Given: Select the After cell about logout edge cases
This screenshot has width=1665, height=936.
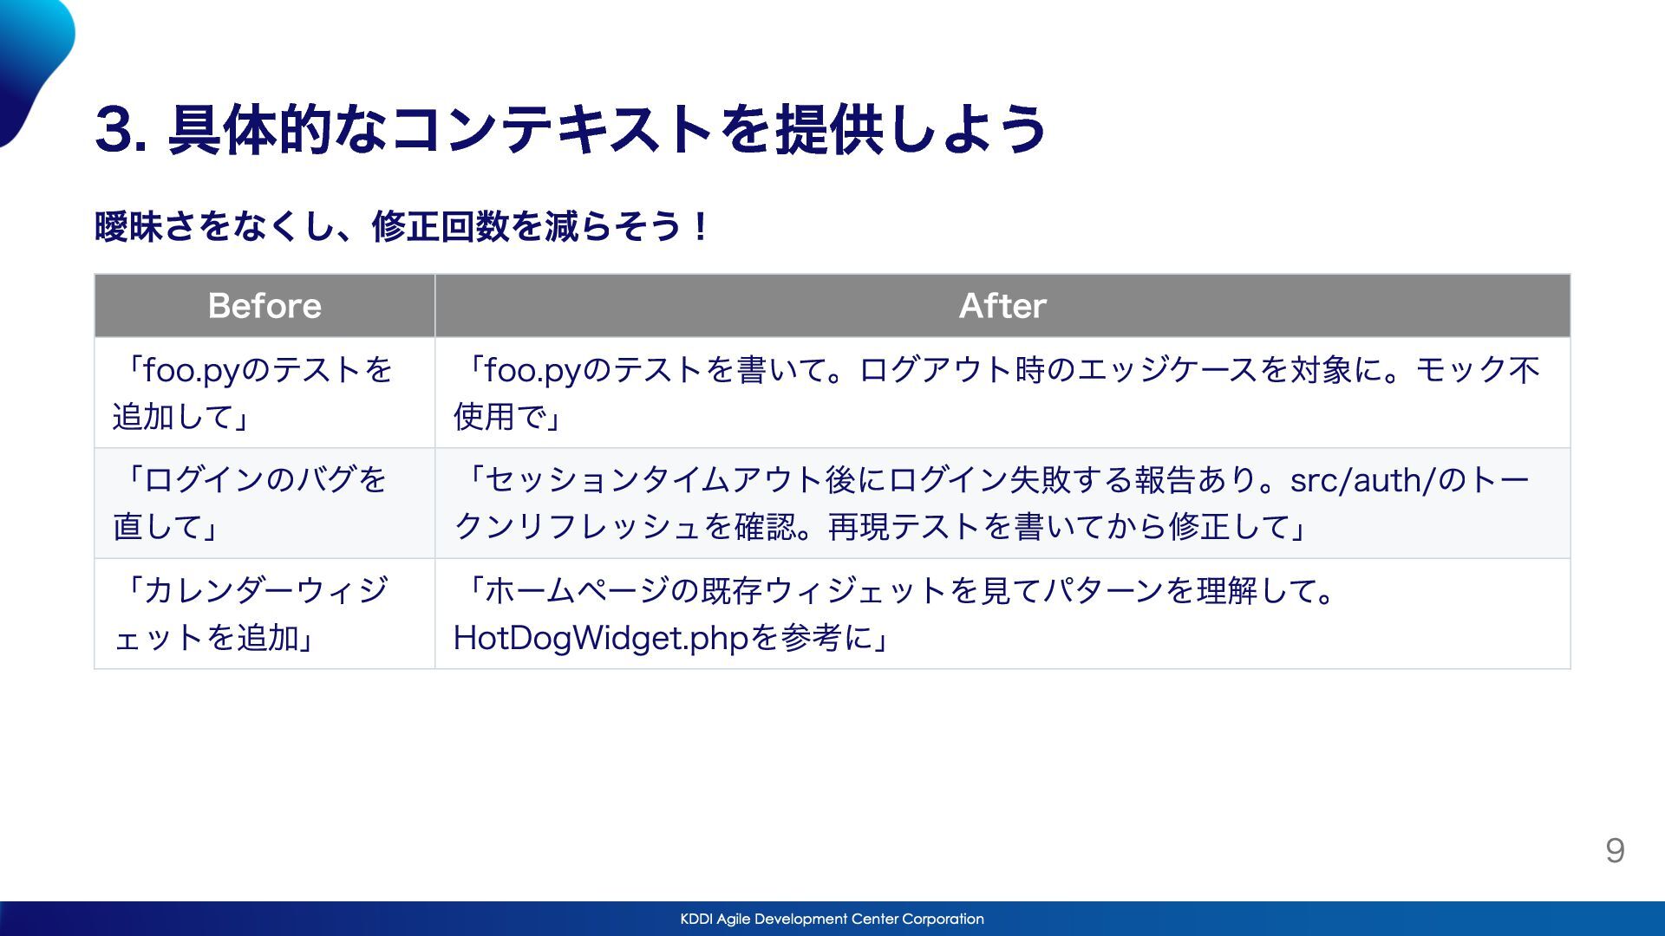Looking at the screenshot, I should (1002, 393).
